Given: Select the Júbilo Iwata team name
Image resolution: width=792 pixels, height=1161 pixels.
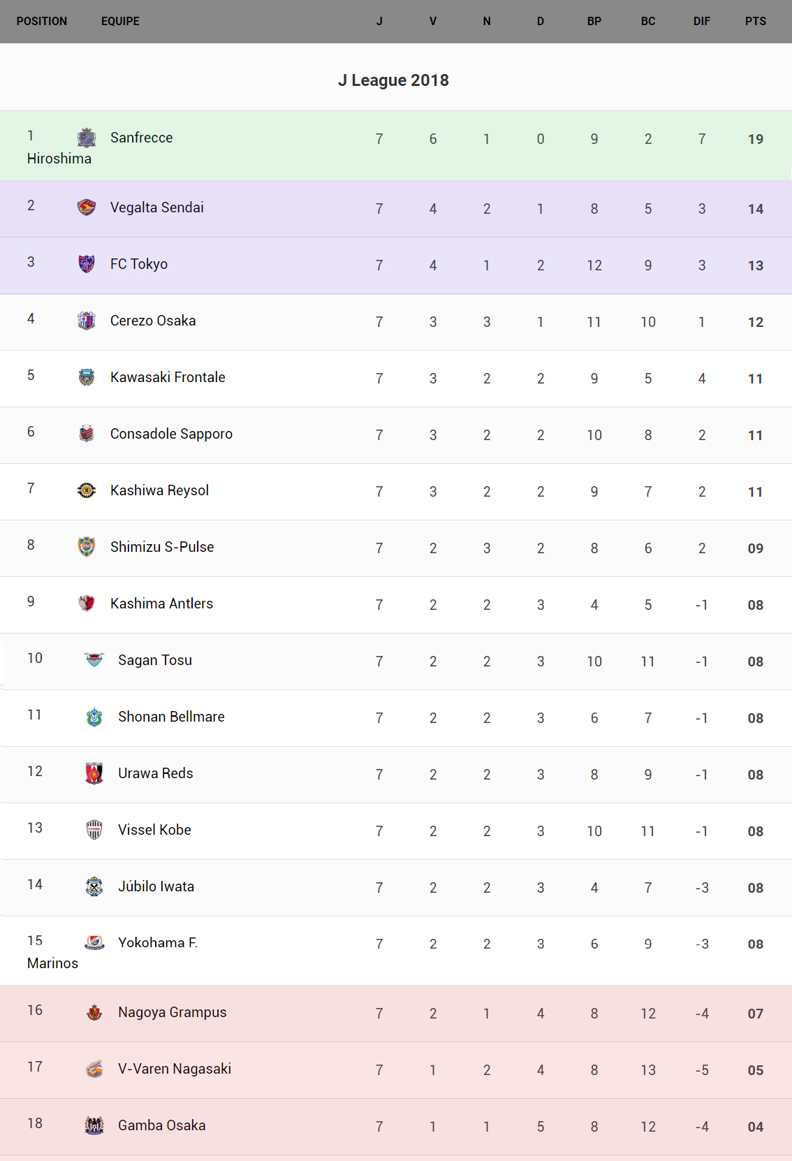Looking at the screenshot, I should [156, 886].
